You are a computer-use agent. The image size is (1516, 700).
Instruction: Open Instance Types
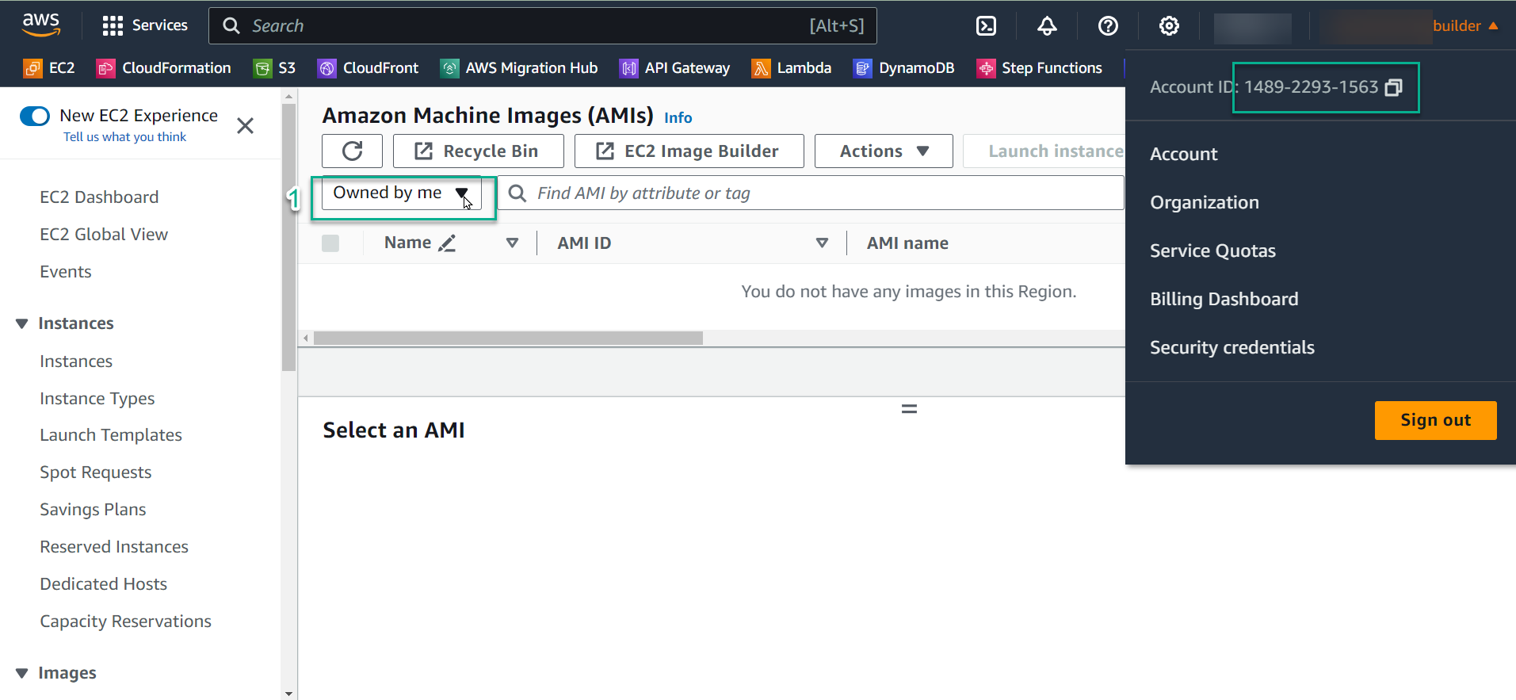pyautogui.click(x=97, y=399)
